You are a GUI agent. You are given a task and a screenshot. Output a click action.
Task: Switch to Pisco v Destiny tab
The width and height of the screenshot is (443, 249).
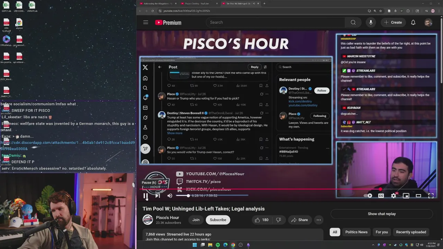(x=199, y=3)
